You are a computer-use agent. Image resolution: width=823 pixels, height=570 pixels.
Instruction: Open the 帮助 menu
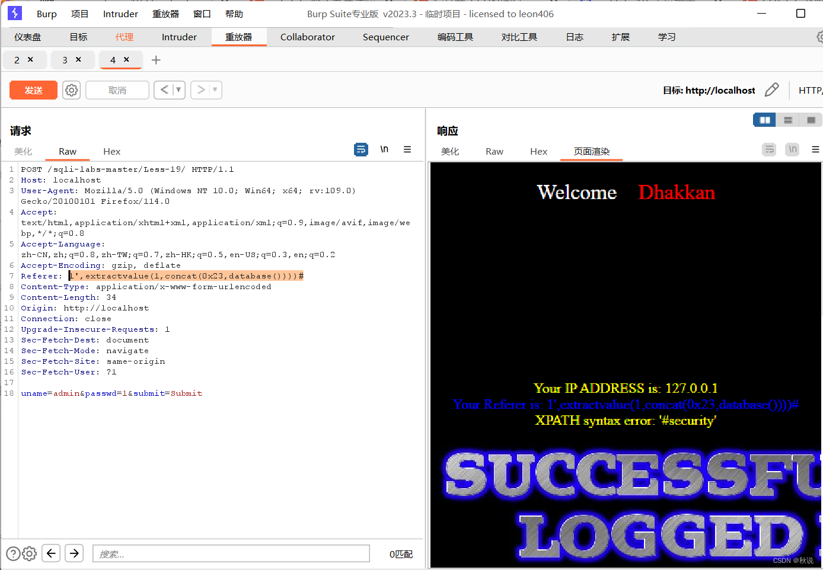pyautogui.click(x=234, y=14)
